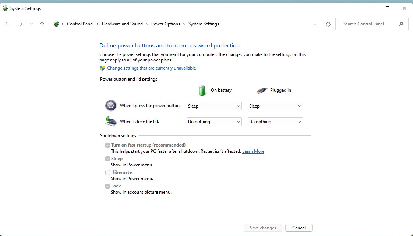Screen dimensions: 413x236
Task: Toggle the Hibernate checkbox
Action: (x=108, y=172)
